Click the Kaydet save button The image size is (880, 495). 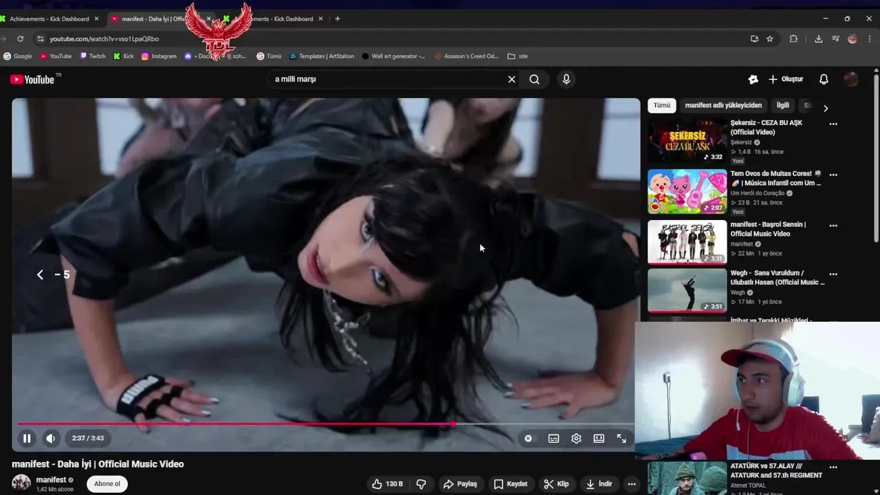click(511, 484)
